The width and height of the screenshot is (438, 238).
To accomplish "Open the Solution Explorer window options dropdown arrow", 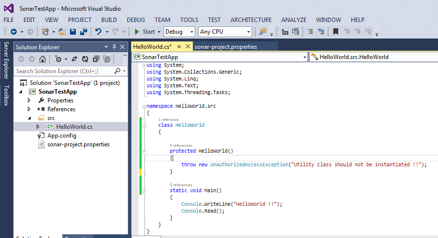I will [x=106, y=47].
